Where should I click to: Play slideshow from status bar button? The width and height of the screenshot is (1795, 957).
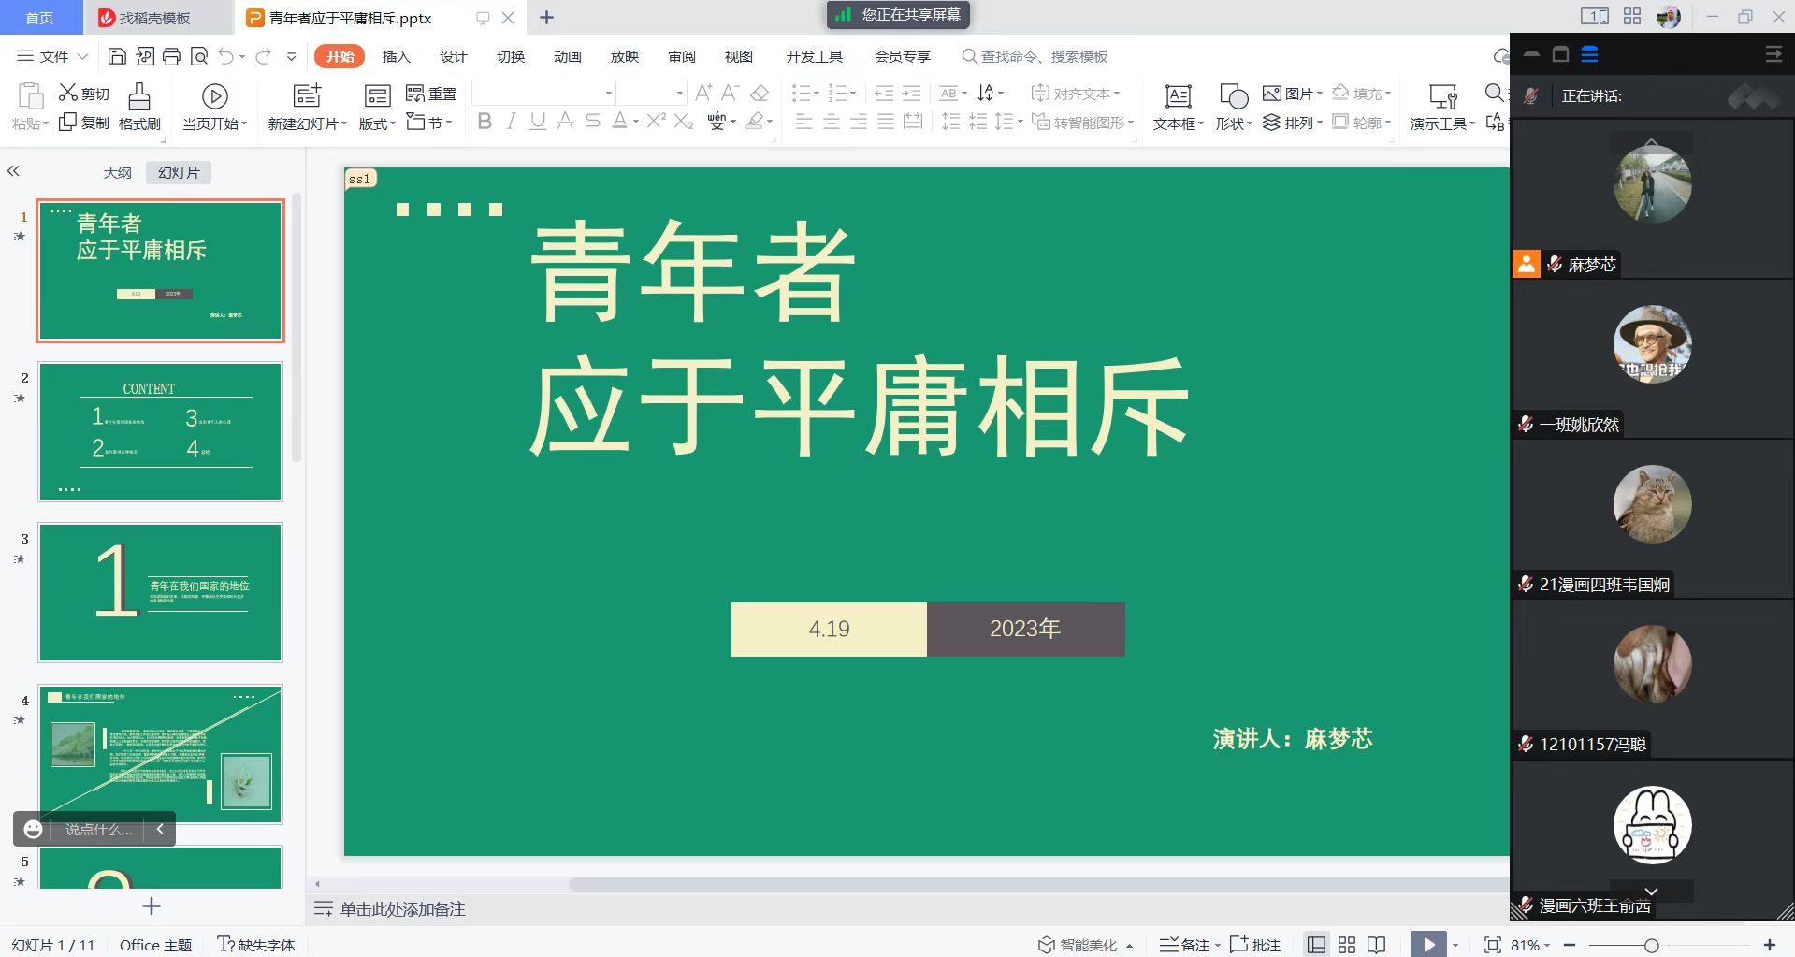tap(1428, 945)
